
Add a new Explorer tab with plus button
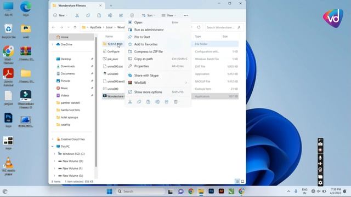click(111, 6)
